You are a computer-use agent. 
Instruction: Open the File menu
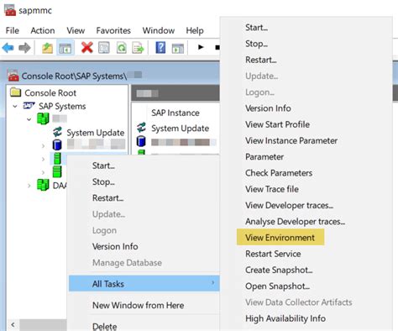[13, 30]
